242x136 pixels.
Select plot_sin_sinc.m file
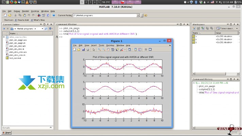17,49
